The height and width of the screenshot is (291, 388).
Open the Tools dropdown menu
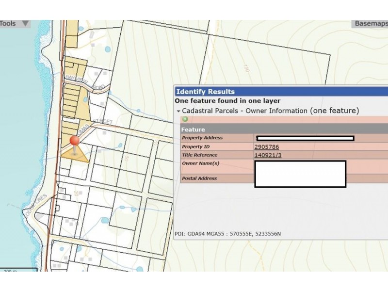(x=15, y=24)
